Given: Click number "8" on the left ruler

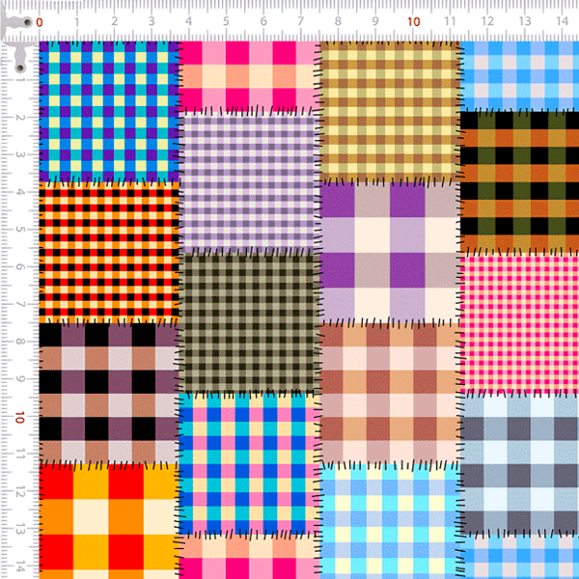Looking at the screenshot, I should (20, 342).
